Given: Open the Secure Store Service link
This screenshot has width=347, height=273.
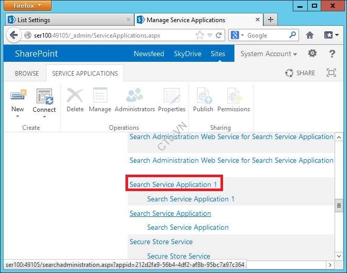Looking at the screenshot, I should [x=161, y=242].
